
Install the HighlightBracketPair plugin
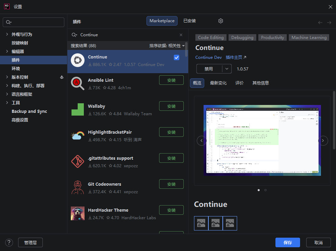click(171, 132)
